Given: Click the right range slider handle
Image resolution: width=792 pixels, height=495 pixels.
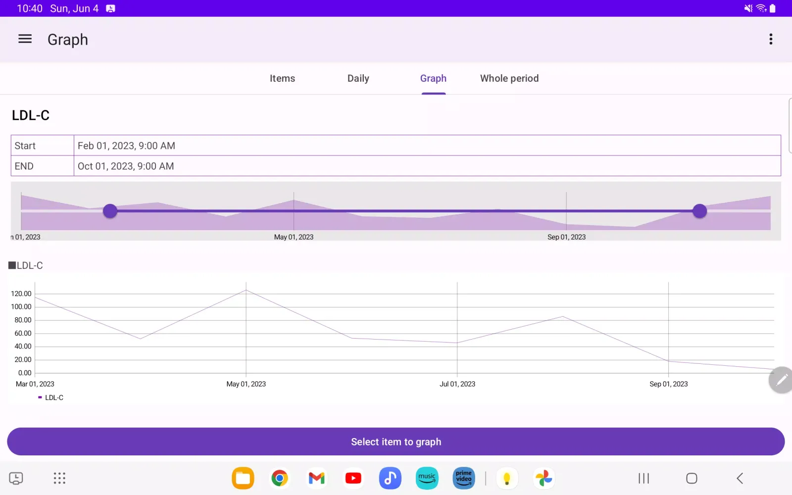Looking at the screenshot, I should (x=699, y=211).
